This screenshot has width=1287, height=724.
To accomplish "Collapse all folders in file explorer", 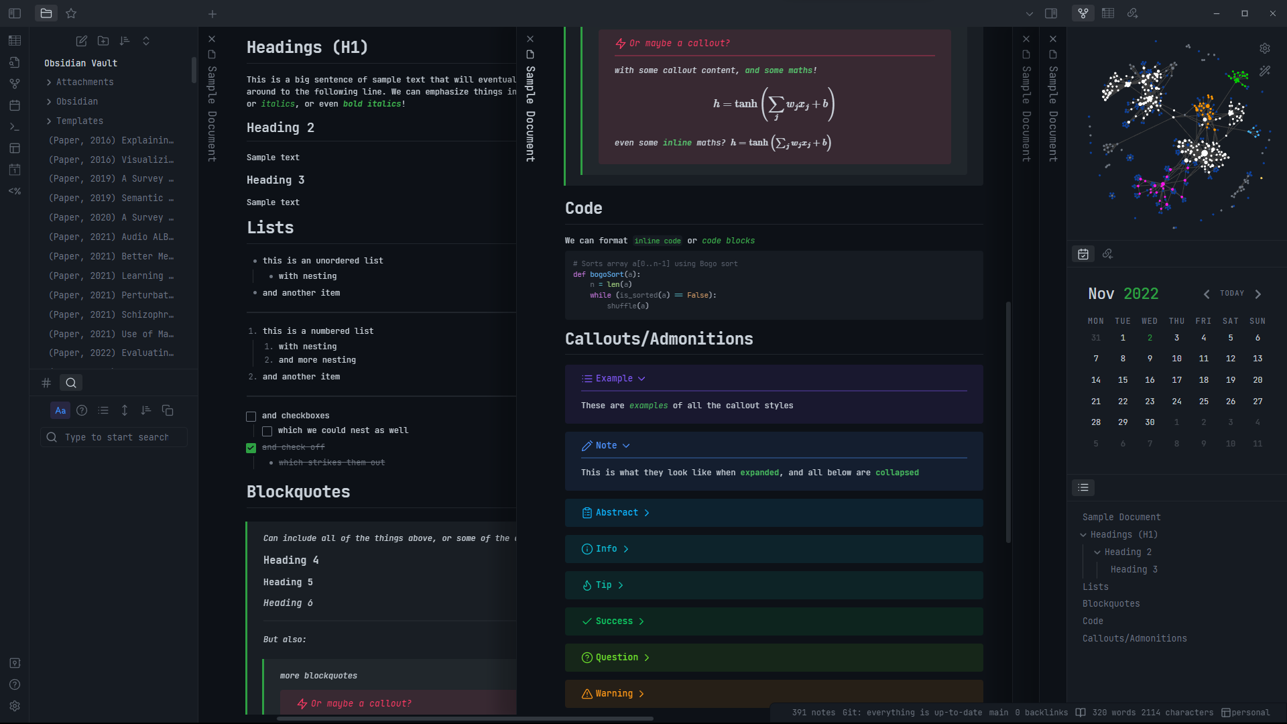I will 146,41.
